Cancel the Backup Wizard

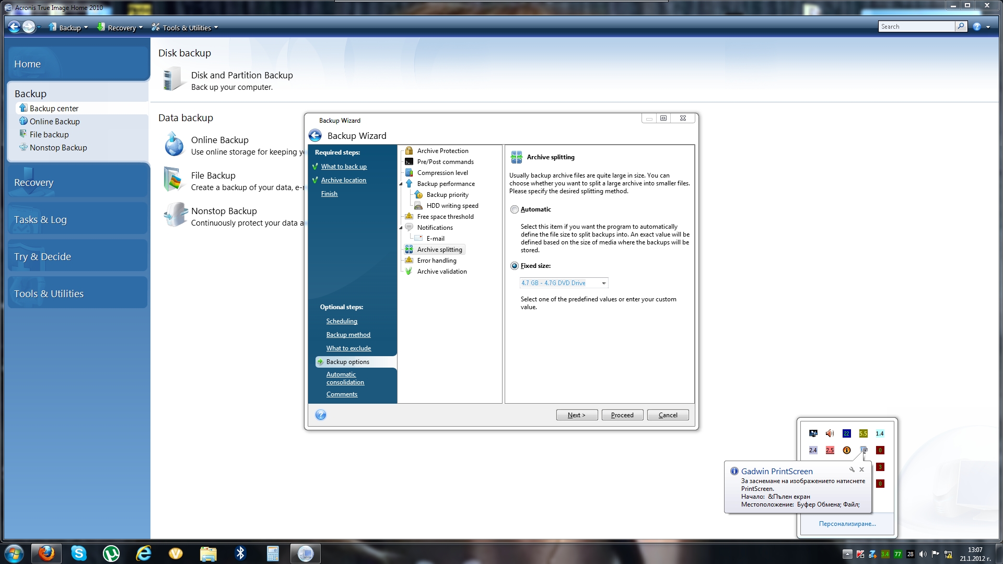click(668, 415)
